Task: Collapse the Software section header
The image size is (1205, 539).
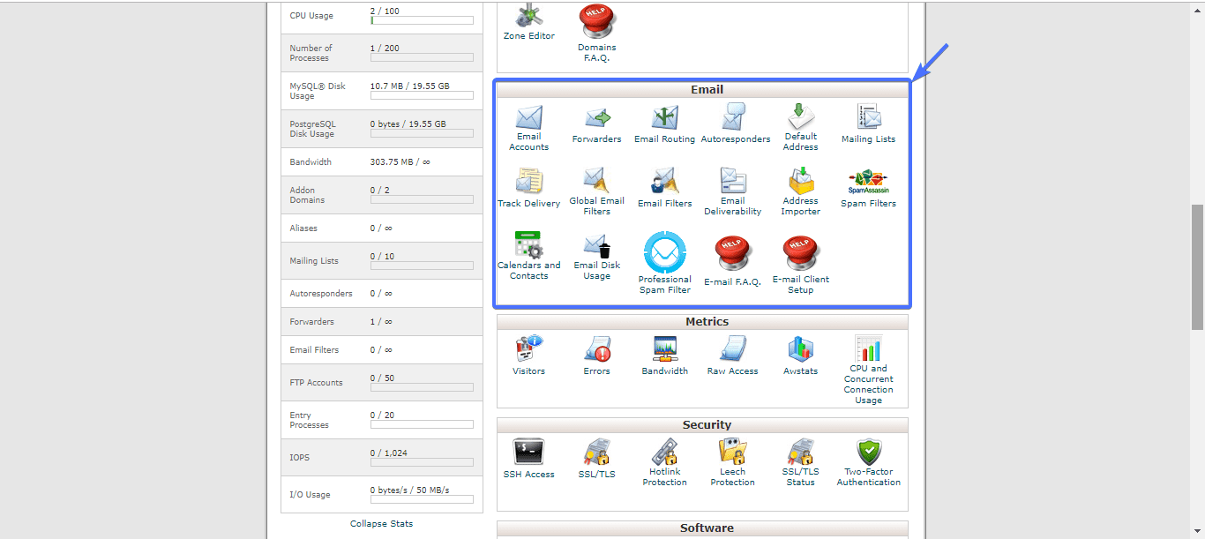Action: point(702,528)
